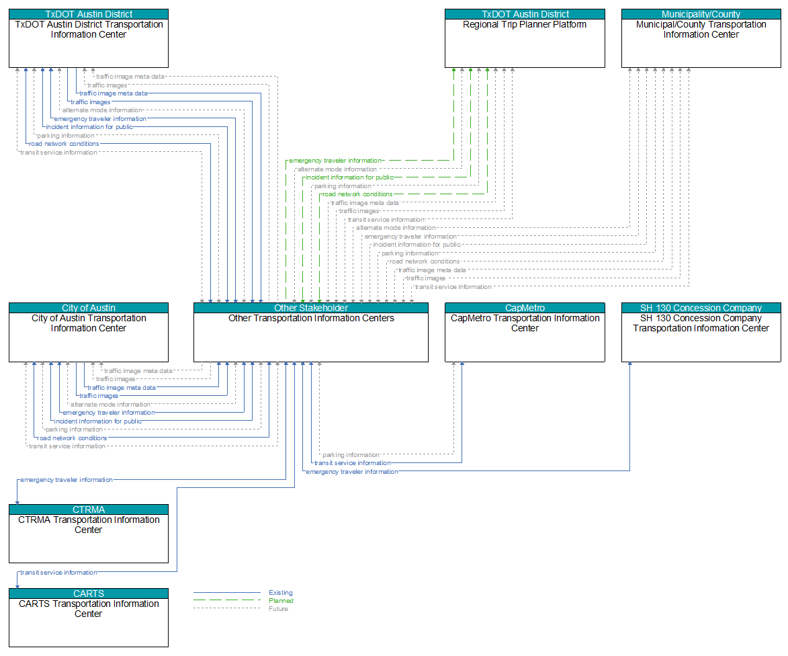788x656 pixels.
Task: Click blue road network conditions label under City of Austin
Action: (72, 438)
